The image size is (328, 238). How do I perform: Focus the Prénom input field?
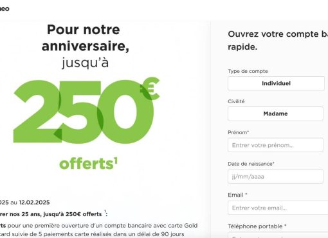(x=275, y=145)
